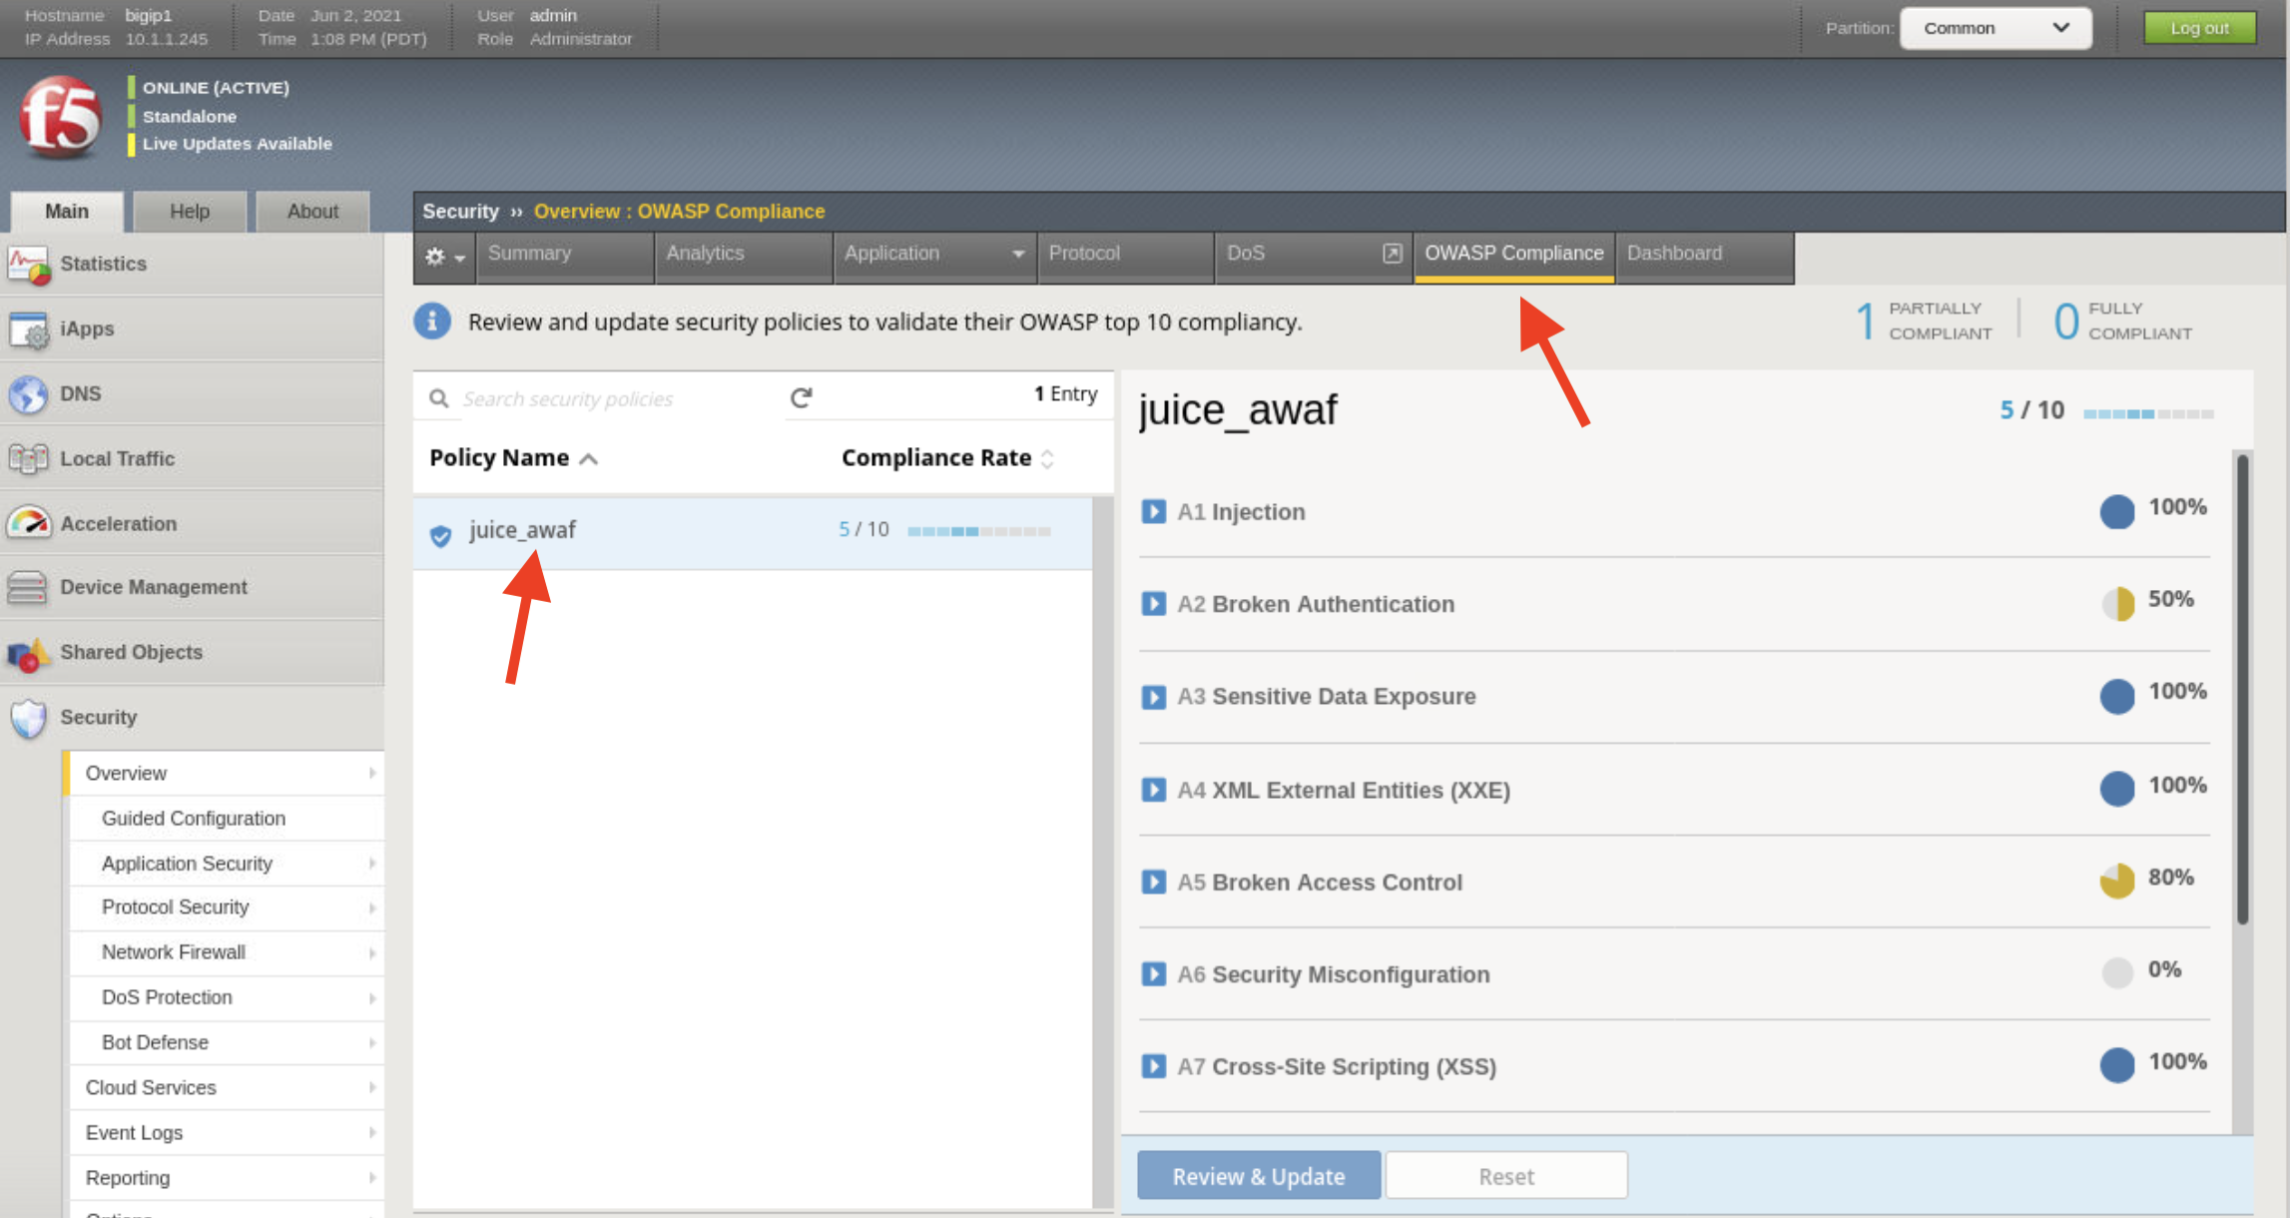Click the A5 Broken Access Control 80% pie
This screenshot has width=2290, height=1218.
pos(2116,881)
